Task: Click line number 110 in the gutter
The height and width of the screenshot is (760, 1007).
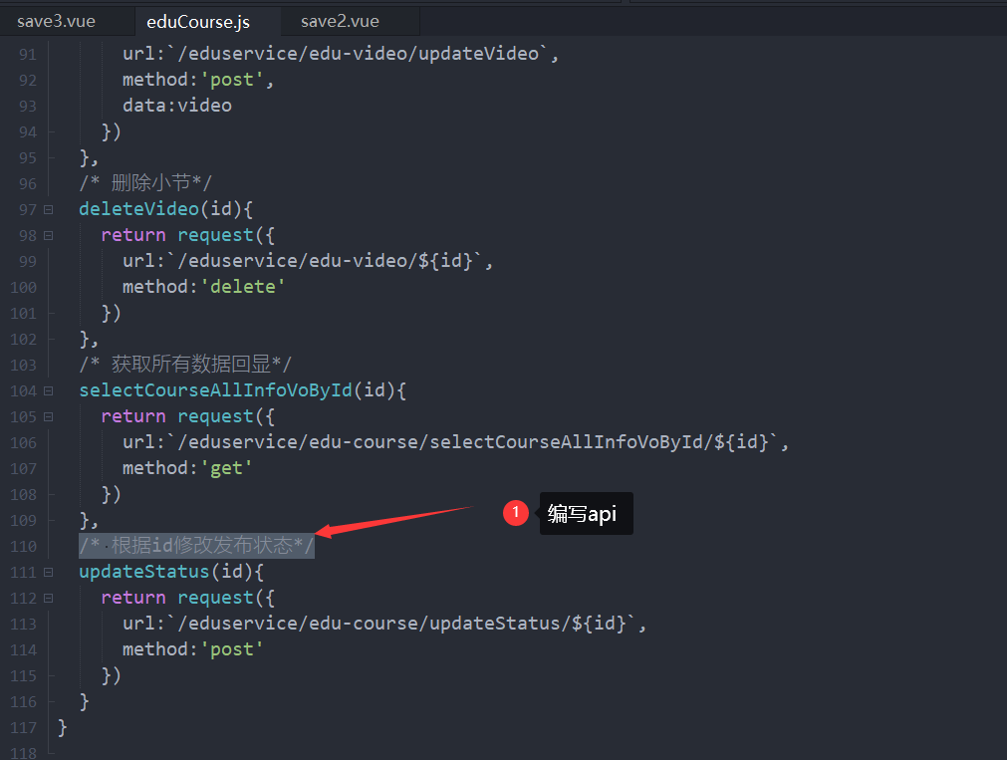Action: click(x=23, y=547)
